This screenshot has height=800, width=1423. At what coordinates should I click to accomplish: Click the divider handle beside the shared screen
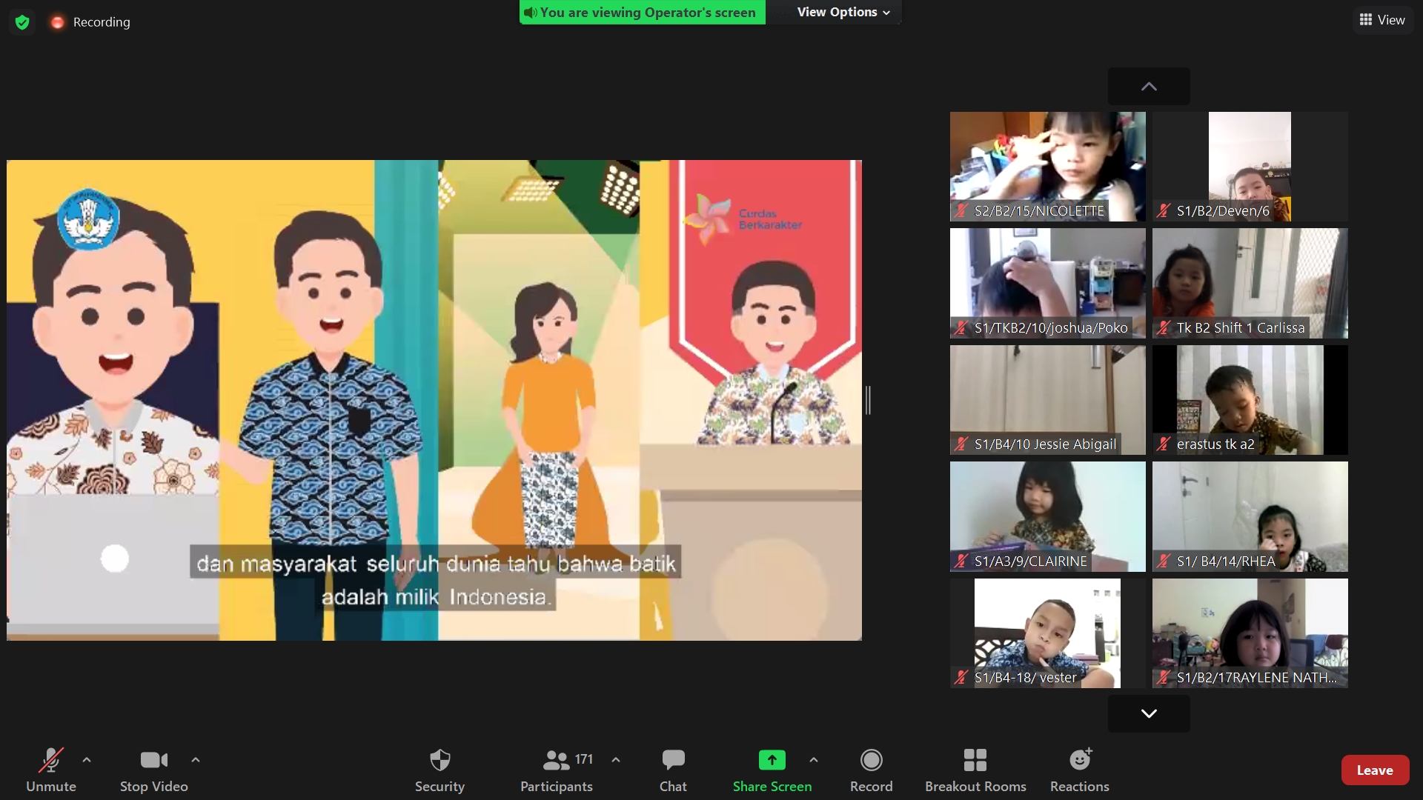[868, 400]
